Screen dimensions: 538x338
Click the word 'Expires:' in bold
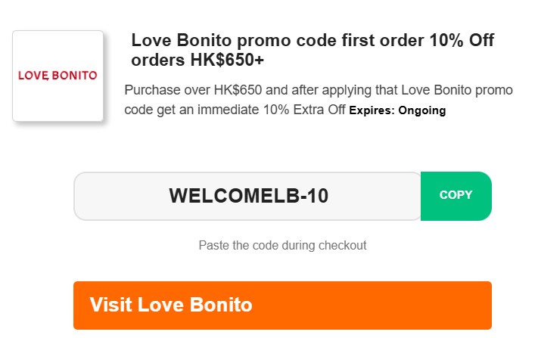click(x=372, y=110)
